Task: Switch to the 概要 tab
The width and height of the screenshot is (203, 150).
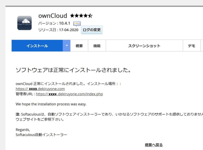Action: [x=79, y=46]
